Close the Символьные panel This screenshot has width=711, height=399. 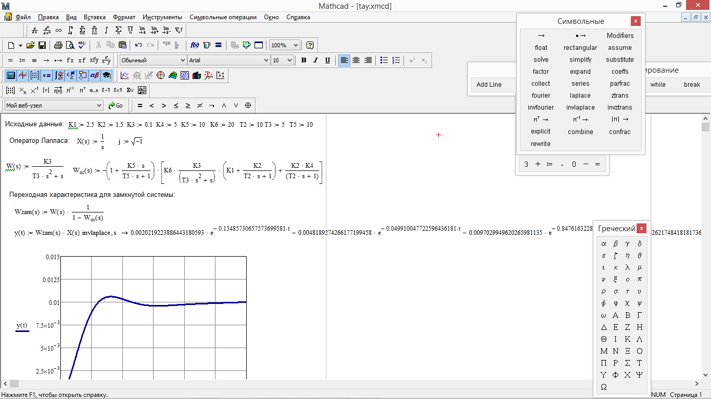click(636, 21)
